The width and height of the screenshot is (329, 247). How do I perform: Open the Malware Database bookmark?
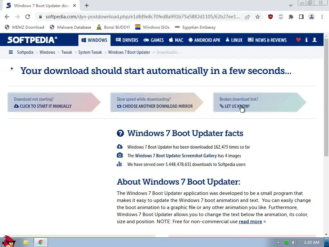click(x=70, y=27)
